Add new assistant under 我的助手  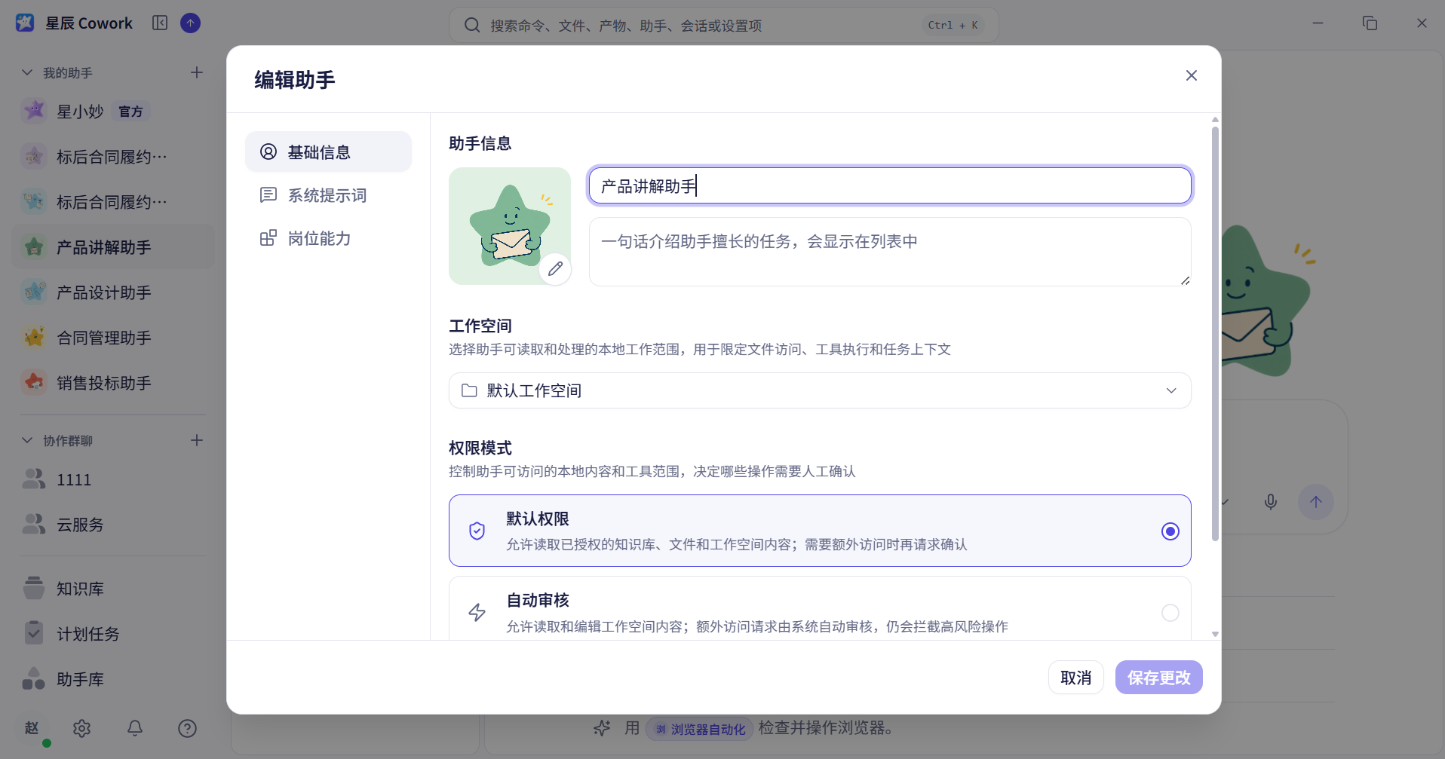[x=197, y=72]
